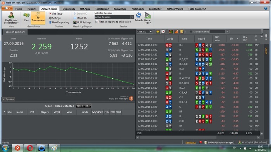
Task: Click the Feedback link
Action: (190, 142)
